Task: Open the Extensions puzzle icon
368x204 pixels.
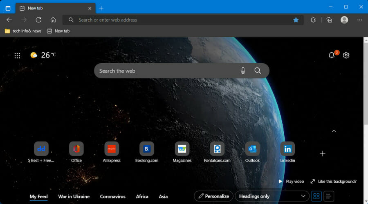Action: click(x=313, y=20)
